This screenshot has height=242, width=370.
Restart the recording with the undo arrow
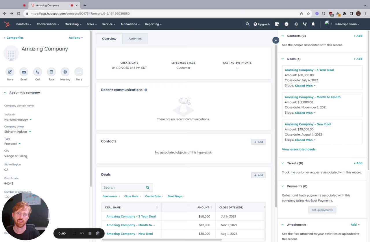tap(82, 233)
